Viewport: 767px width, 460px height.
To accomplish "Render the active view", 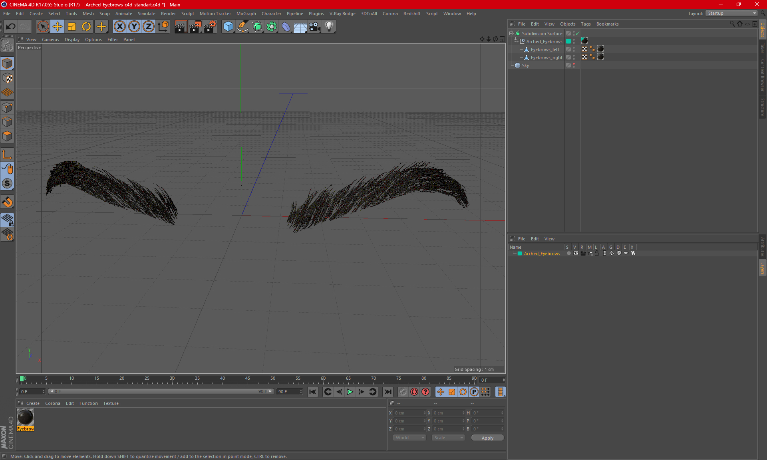I will [x=181, y=27].
